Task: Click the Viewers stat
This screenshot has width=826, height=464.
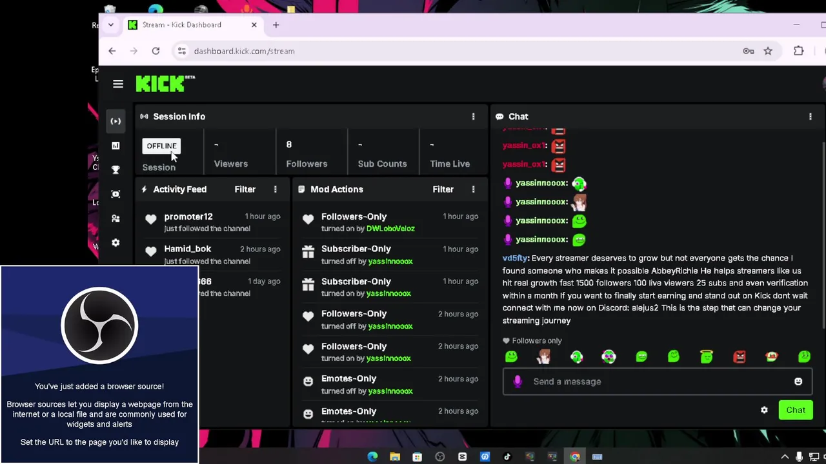Action: pos(230,153)
